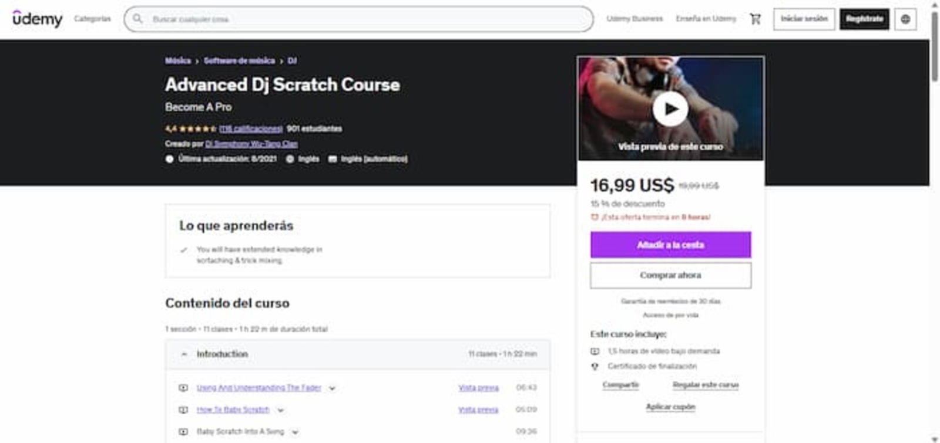
Task: Collapse the Introduction section chevron
Action: point(184,354)
